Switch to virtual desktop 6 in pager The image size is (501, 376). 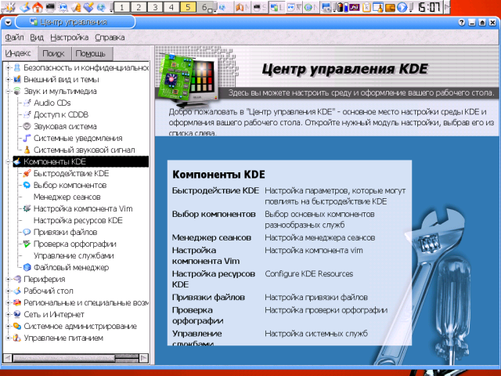[205, 7]
